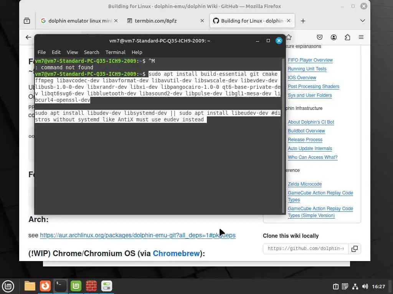Click the update manager tray icon

coord(335,286)
